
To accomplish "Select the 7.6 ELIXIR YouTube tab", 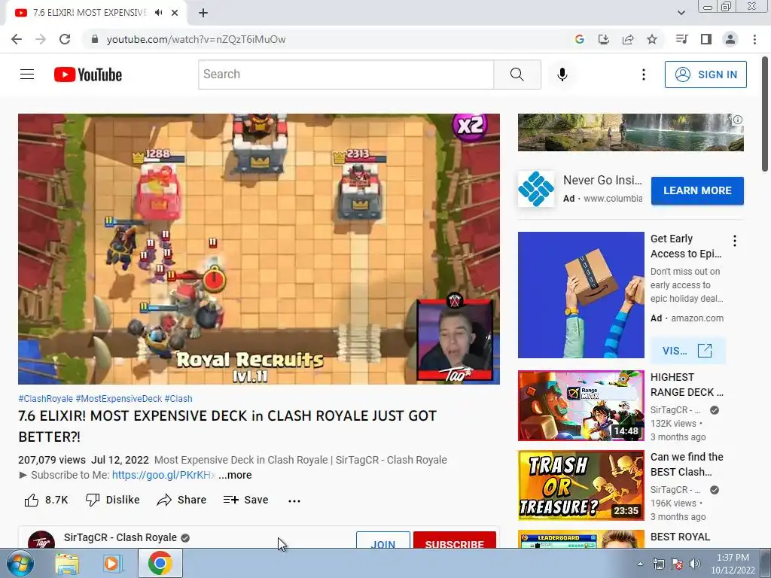I will coord(96,13).
